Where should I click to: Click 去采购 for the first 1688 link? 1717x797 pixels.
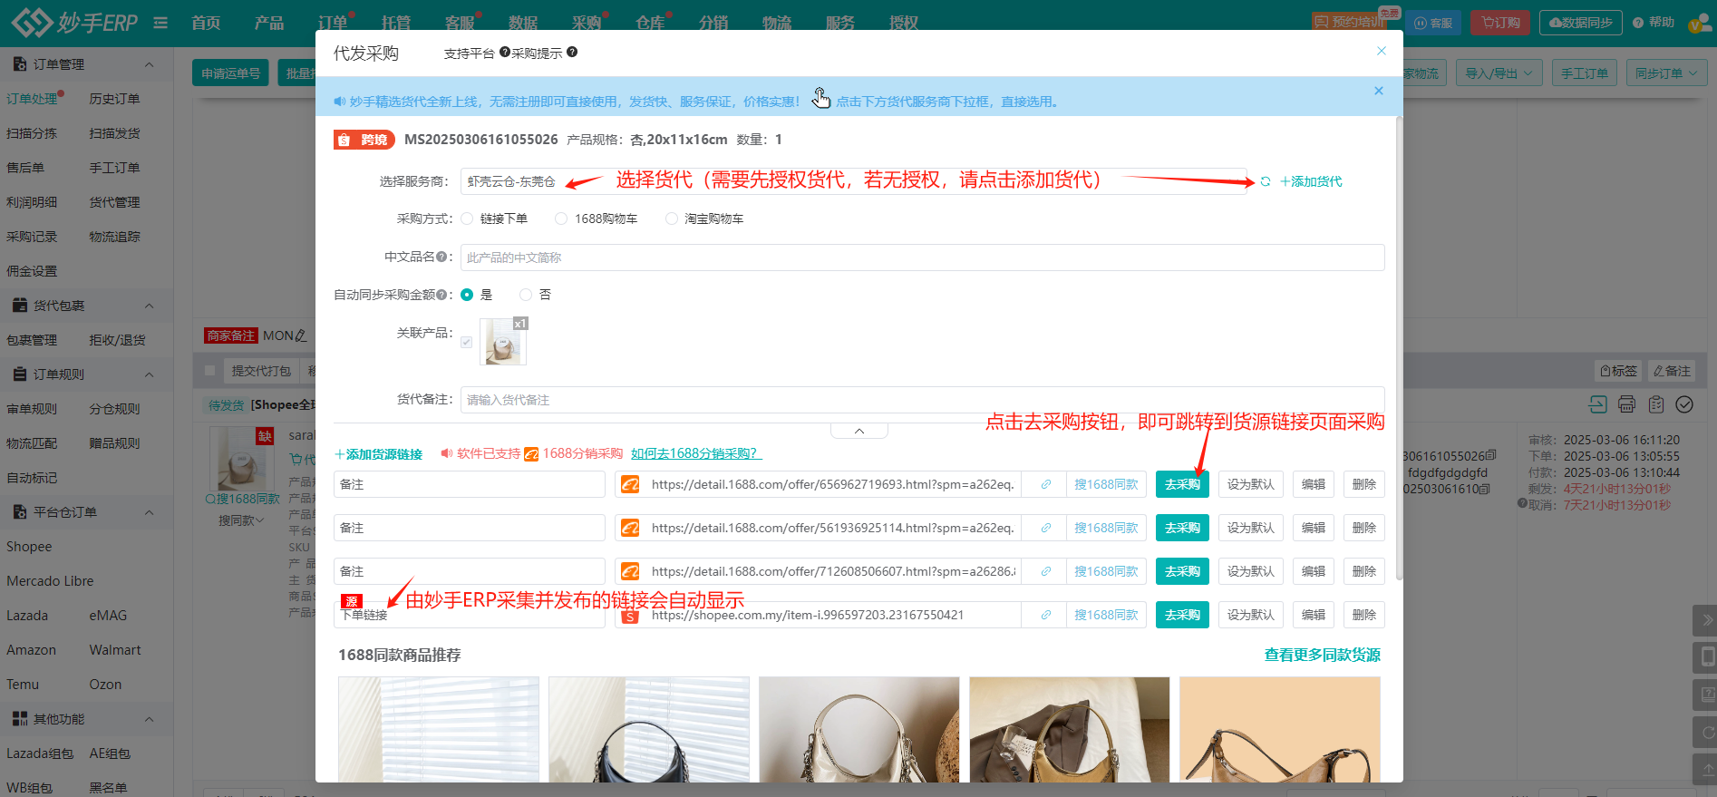(x=1181, y=485)
